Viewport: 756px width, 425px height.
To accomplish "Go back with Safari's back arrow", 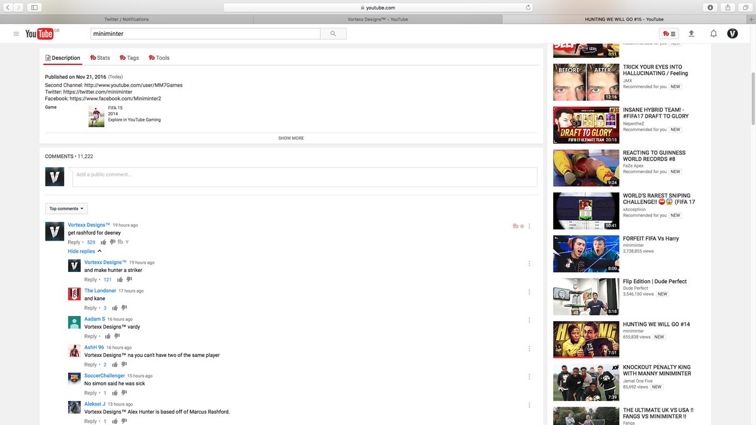I will point(8,8).
